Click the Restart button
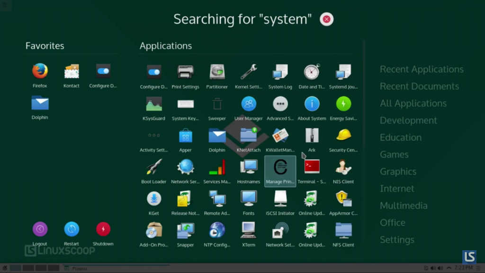 coord(72,230)
